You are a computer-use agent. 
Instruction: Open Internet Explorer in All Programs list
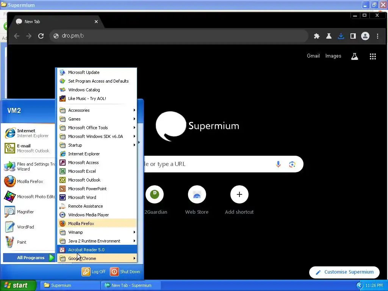pos(97,154)
